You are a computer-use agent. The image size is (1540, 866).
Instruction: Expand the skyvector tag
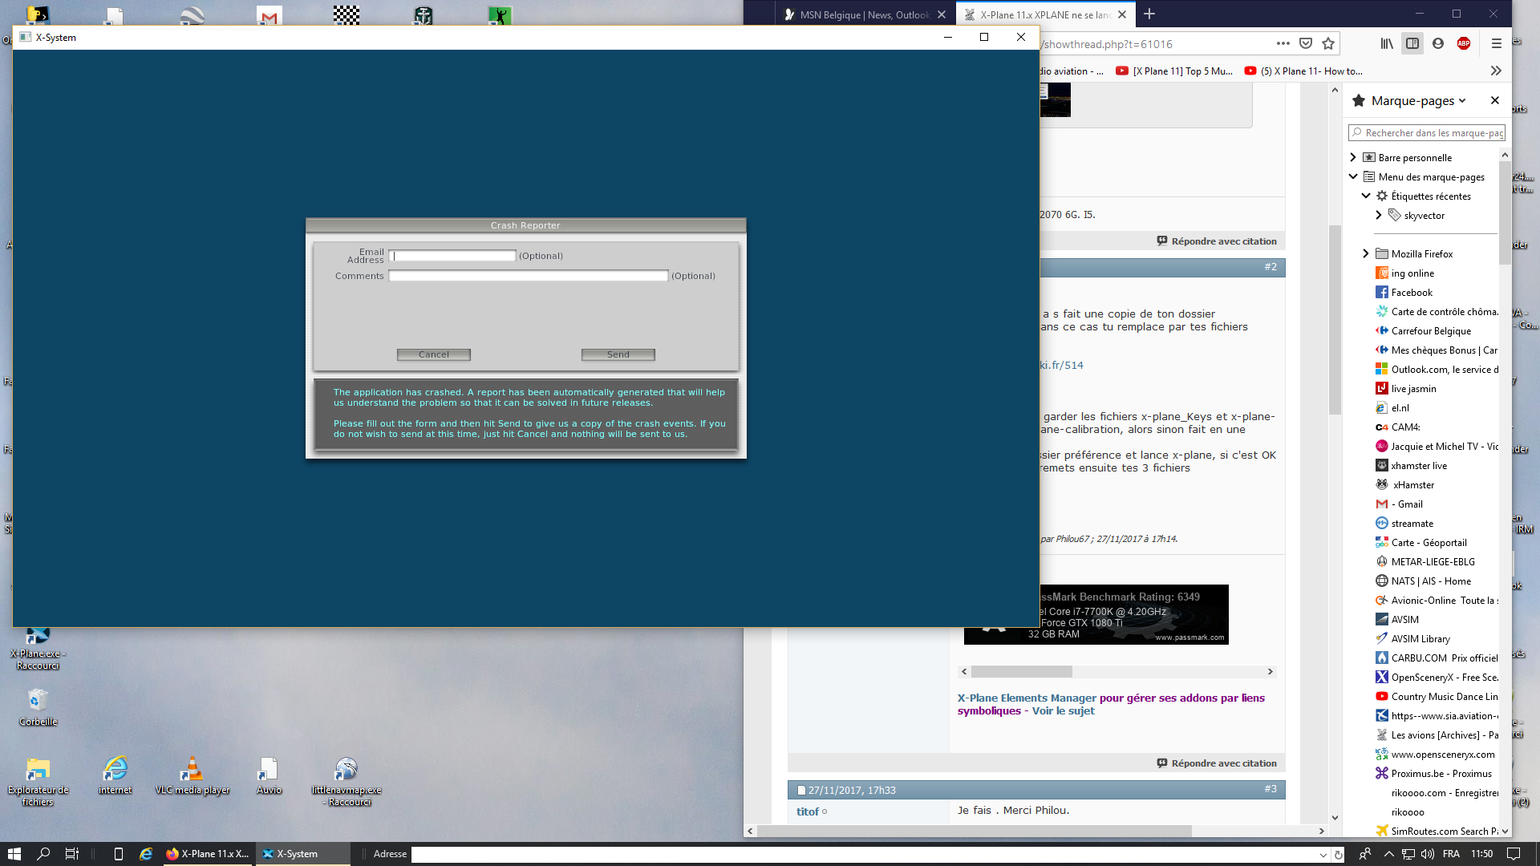[x=1379, y=215]
